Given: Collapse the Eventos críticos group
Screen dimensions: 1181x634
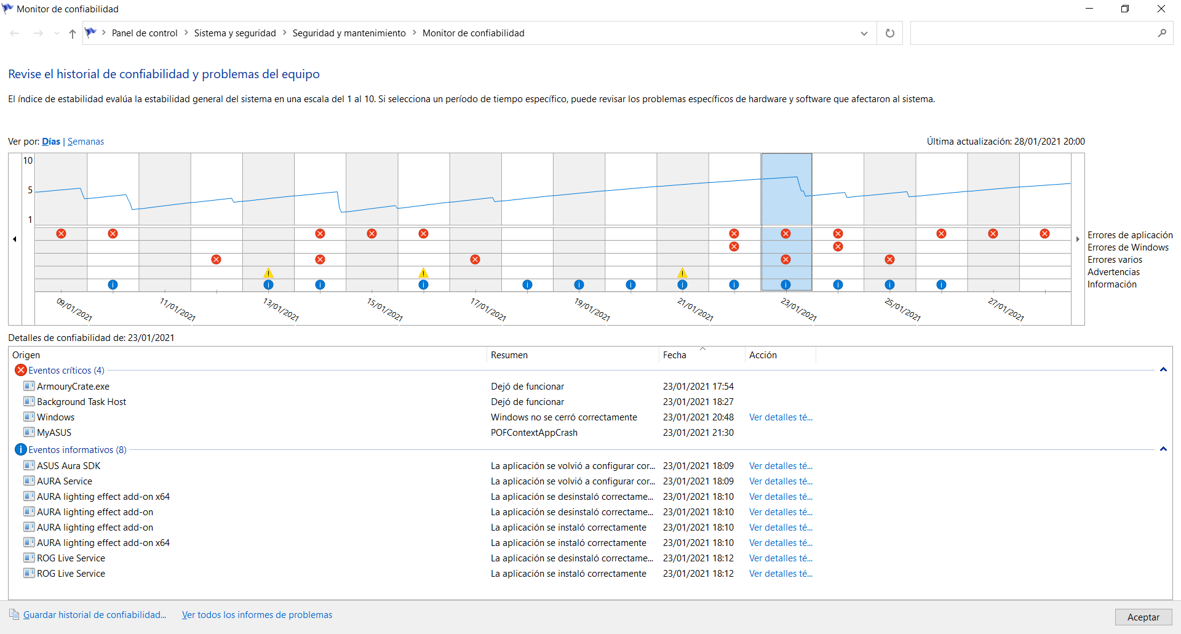Looking at the screenshot, I should (1163, 370).
